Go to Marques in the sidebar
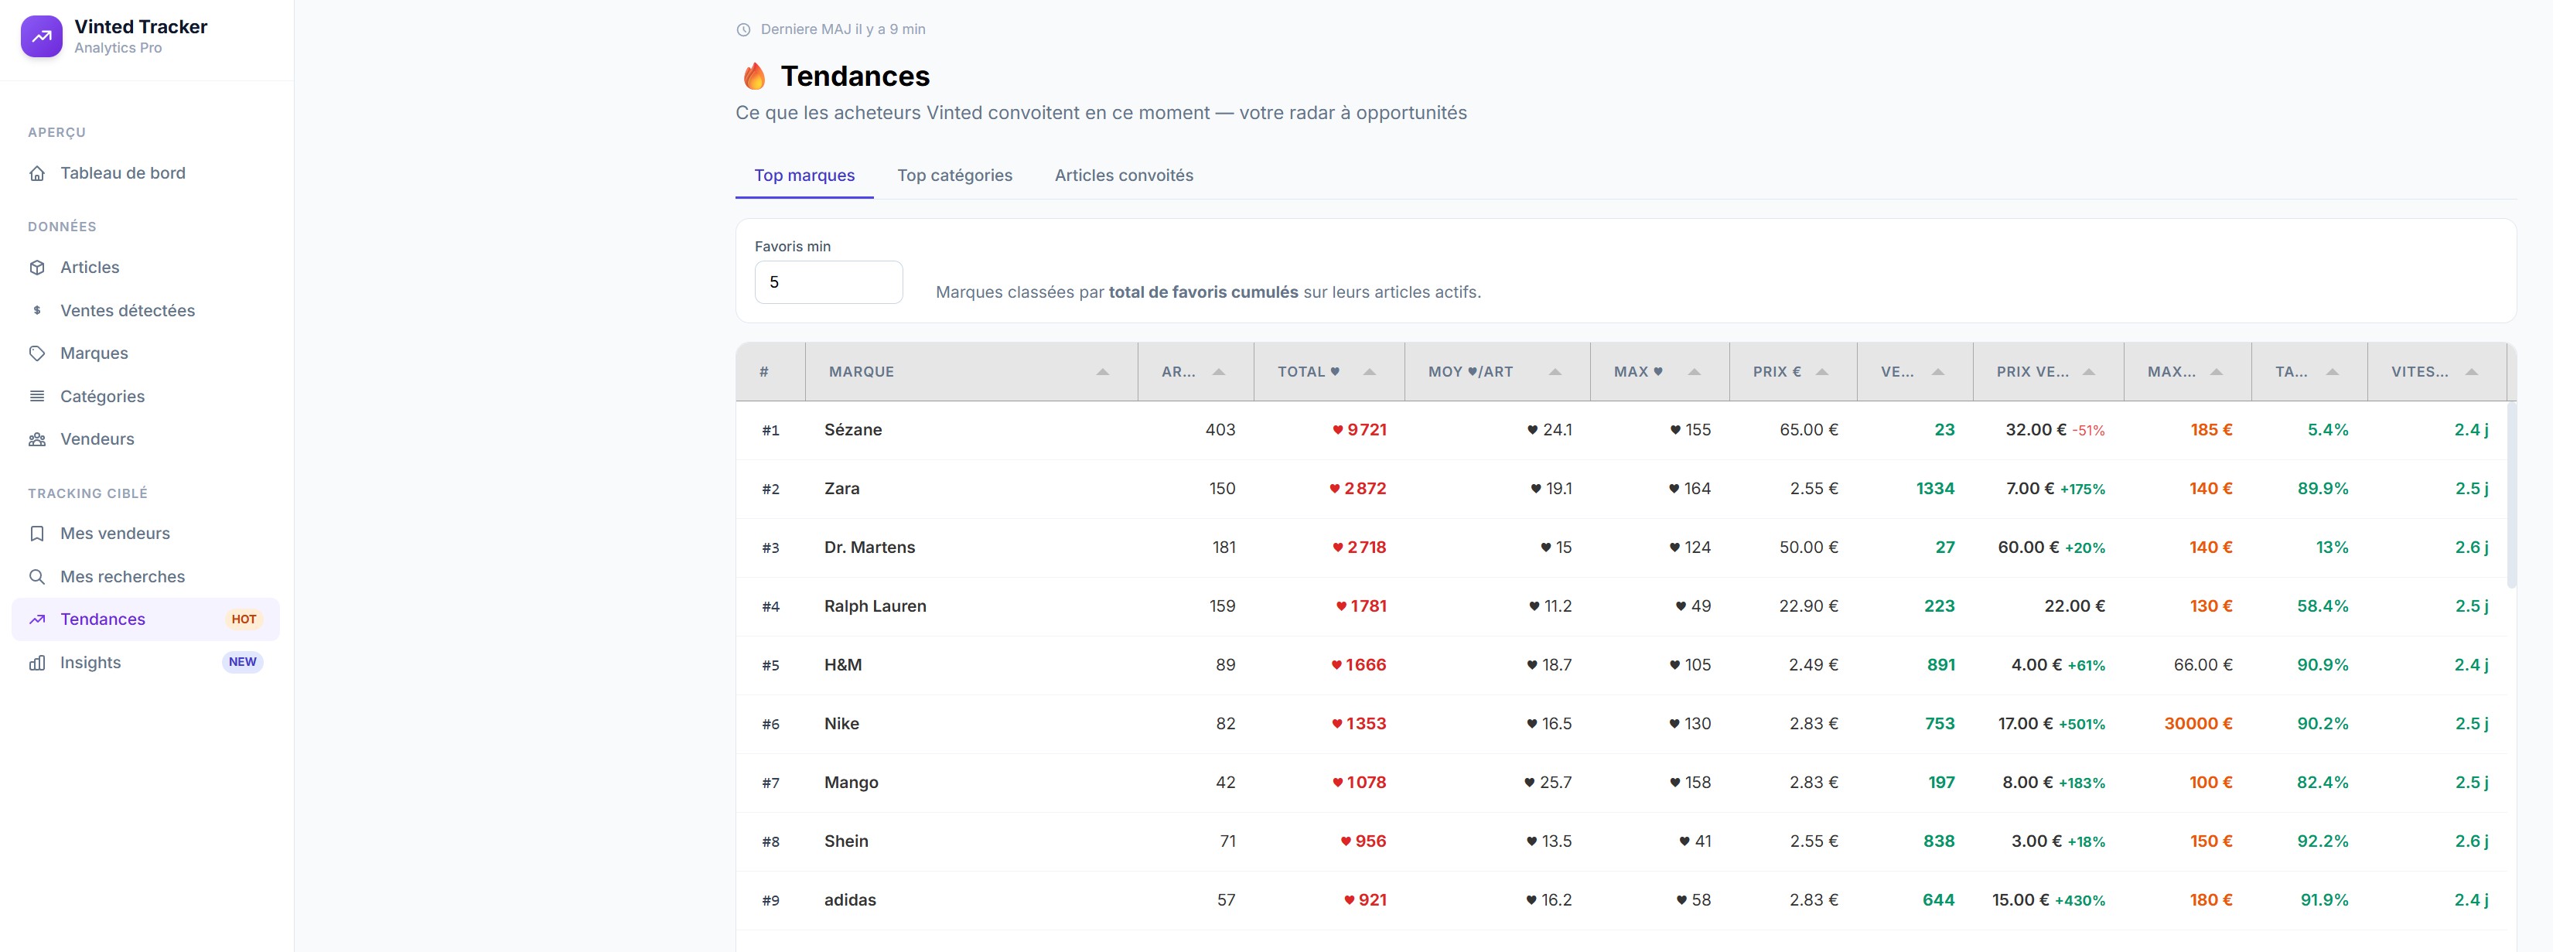Image resolution: width=2553 pixels, height=952 pixels. pos(145,353)
